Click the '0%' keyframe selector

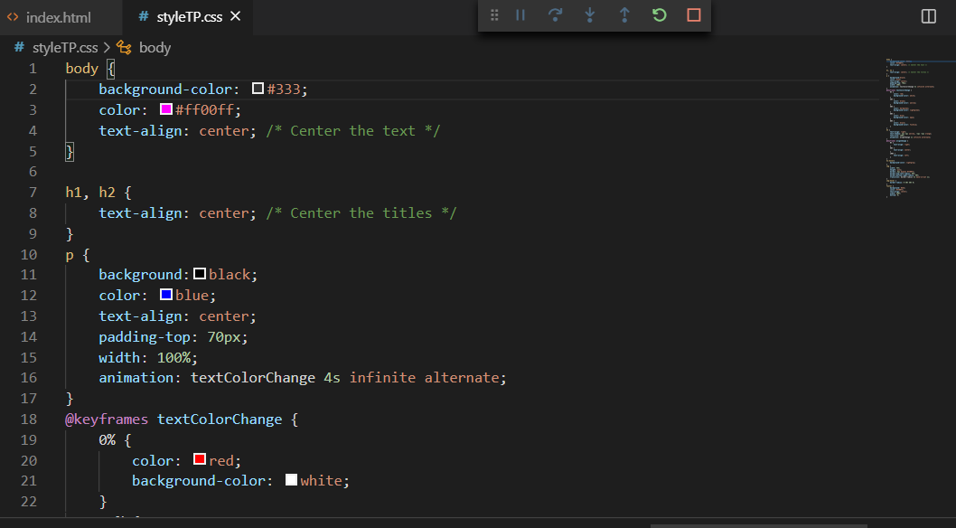108,439
